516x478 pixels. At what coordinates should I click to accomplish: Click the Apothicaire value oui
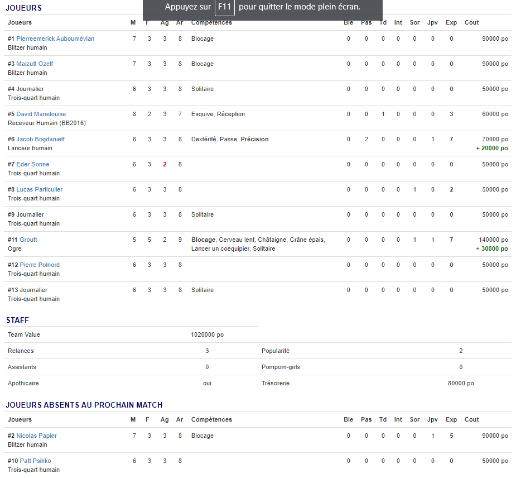click(x=207, y=383)
